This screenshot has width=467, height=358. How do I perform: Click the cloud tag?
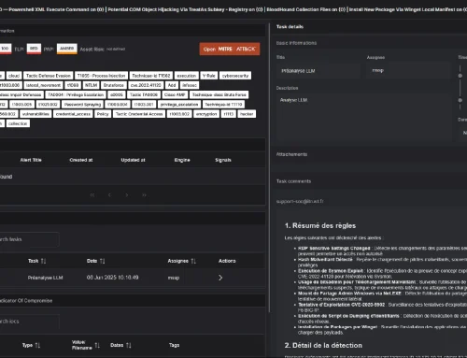pyautogui.click(x=14, y=76)
